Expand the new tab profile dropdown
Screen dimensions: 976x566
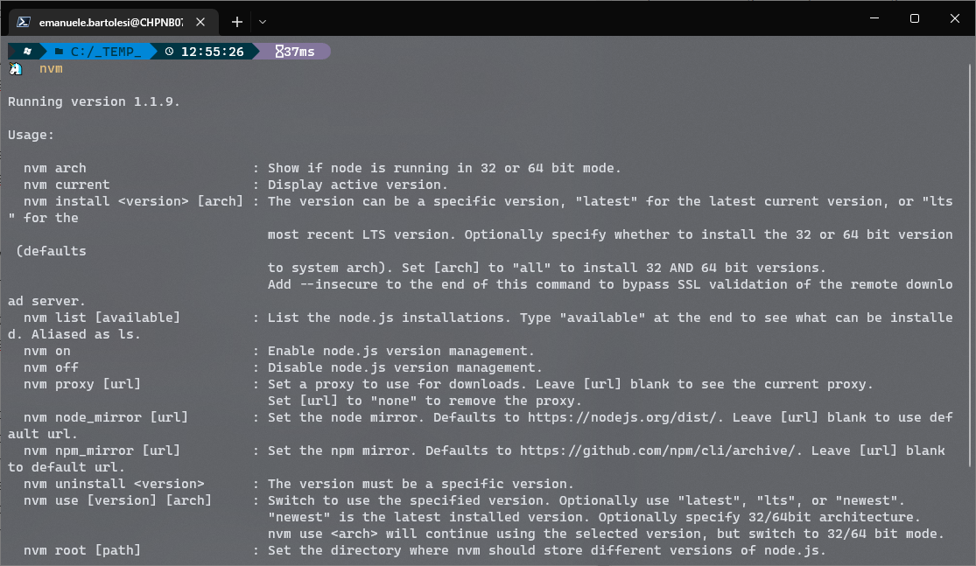click(263, 21)
